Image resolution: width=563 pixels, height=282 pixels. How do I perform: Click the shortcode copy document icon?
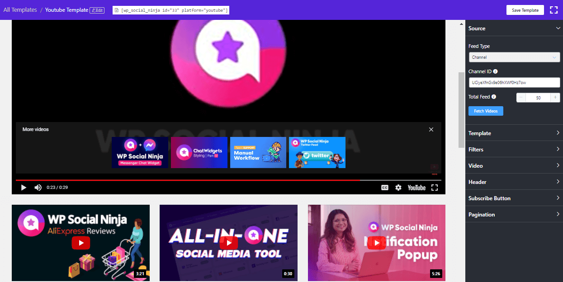116,10
